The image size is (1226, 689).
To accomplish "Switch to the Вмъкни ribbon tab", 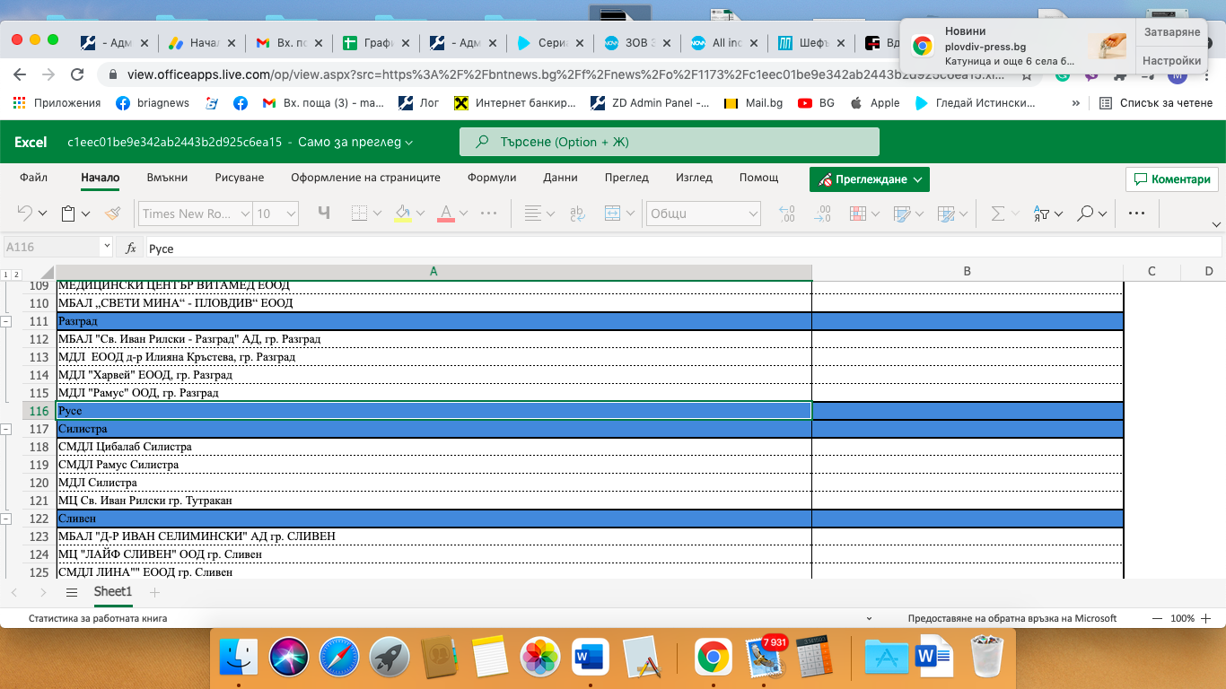I will (167, 178).
